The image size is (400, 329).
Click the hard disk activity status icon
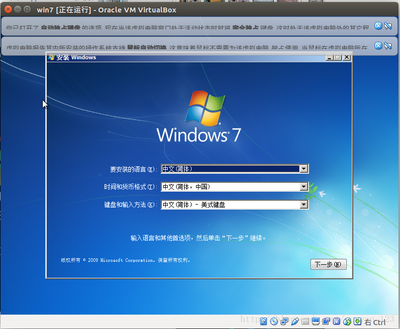[263, 322]
